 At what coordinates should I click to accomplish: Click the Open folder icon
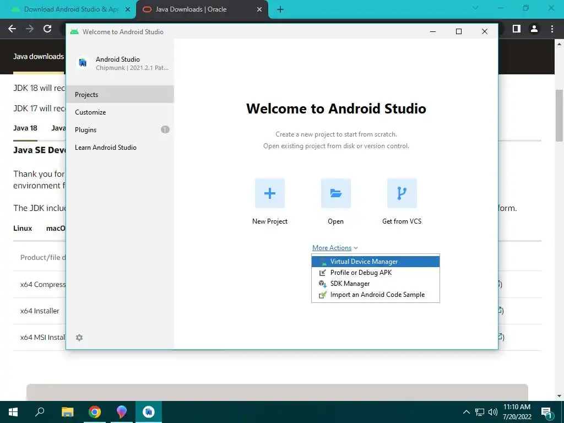pyautogui.click(x=335, y=193)
